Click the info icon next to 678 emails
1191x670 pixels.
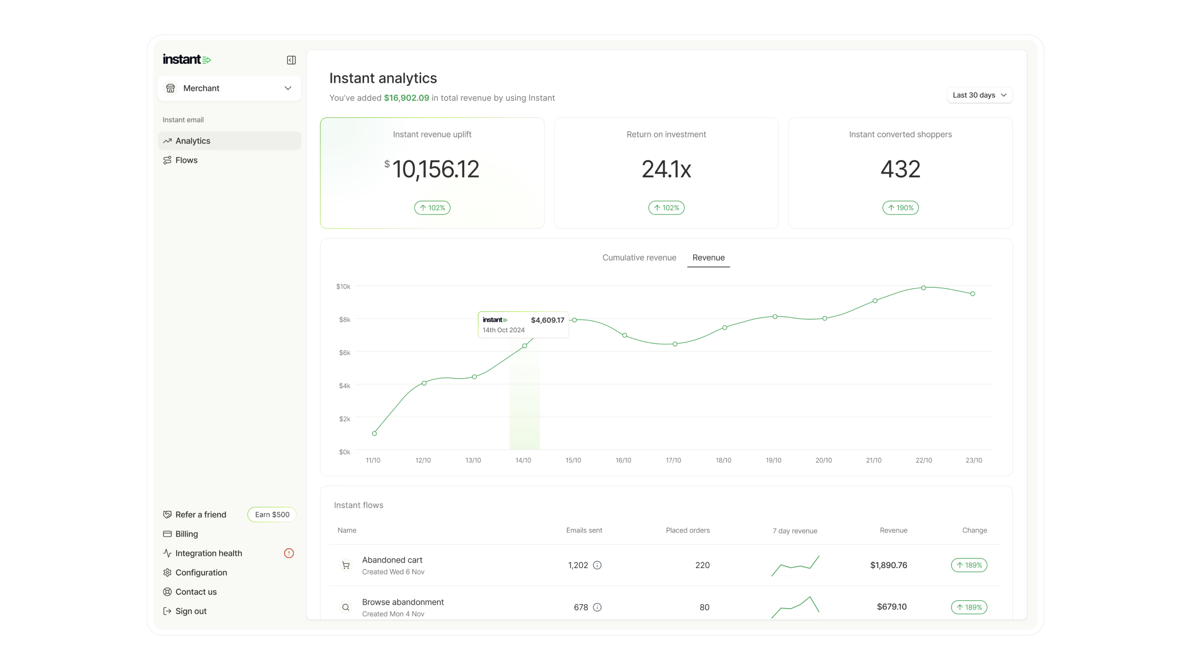click(x=597, y=607)
